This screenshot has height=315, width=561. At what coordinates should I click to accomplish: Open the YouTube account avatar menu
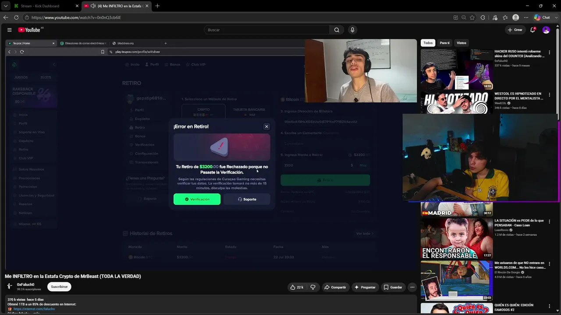pyautogui.click(x=546, y=30)
